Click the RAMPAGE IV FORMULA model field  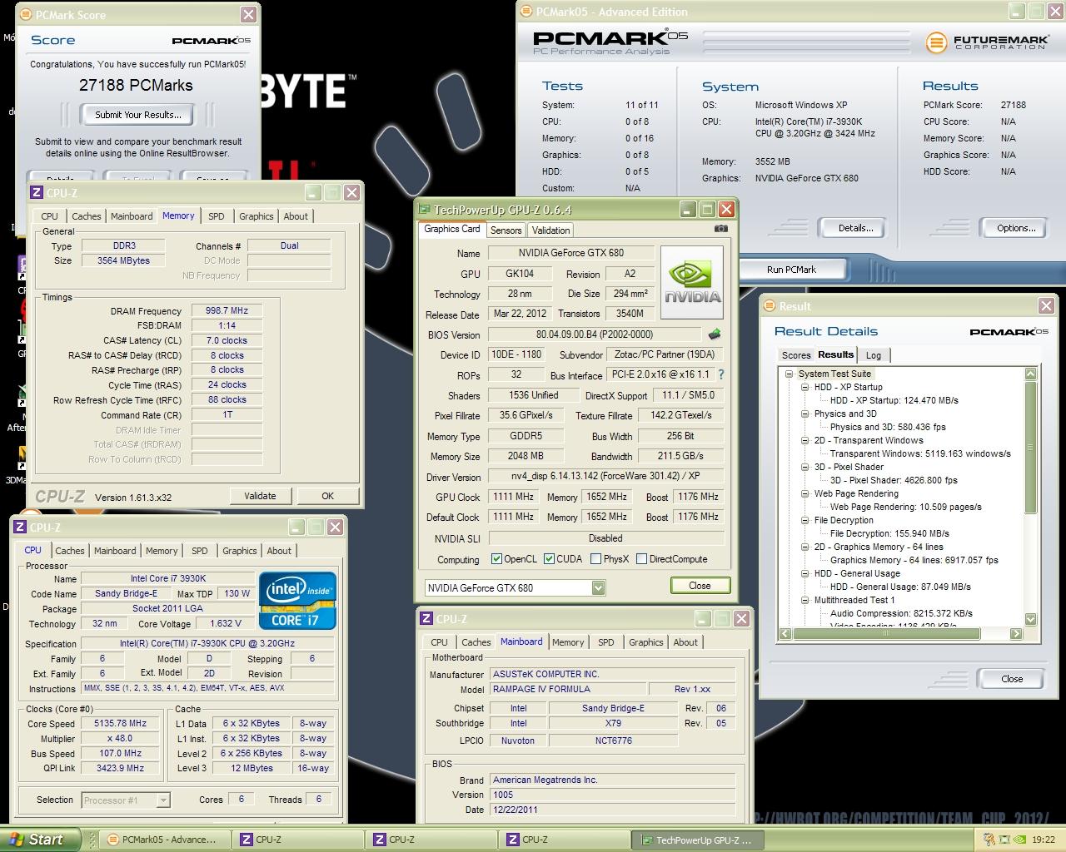[x=567, y=689]
